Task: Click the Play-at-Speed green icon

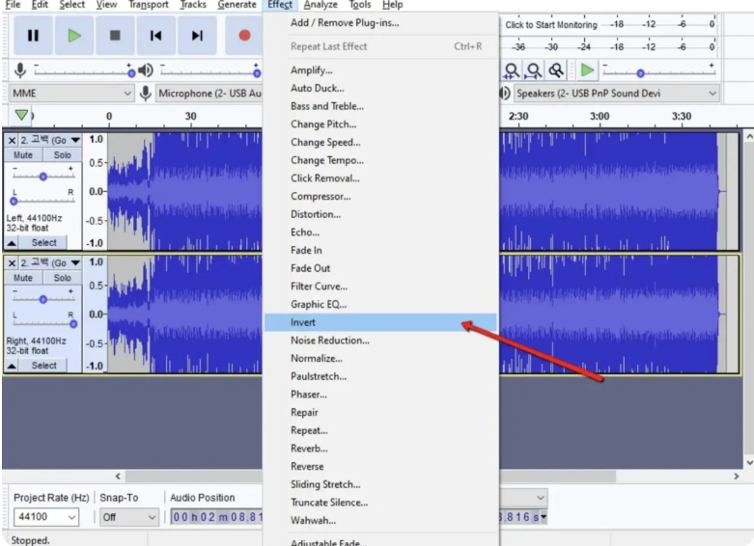Action: (x=587, y=69)
